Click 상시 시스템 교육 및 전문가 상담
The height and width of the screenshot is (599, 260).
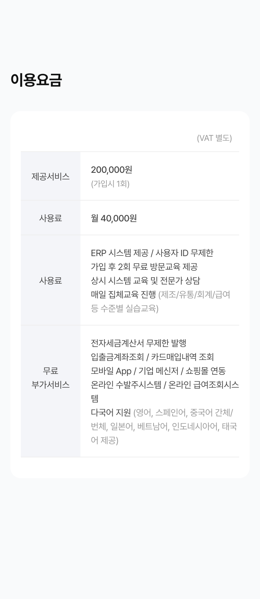pyautogui.click(x=145, y=281)
